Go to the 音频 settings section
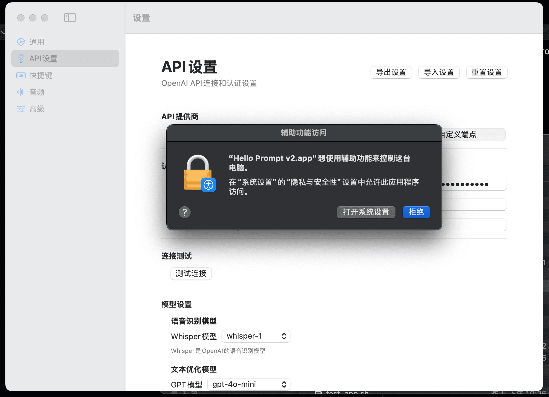Viewport: 549px width, 397px height. [x=65, y=92]
